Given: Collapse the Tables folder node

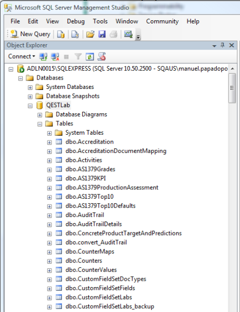Looking at the screenshot, I should [40, 124].
